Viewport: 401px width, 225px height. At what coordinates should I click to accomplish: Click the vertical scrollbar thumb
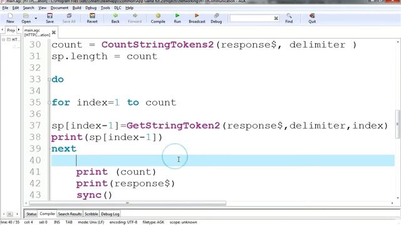click(x=398, y=124)
